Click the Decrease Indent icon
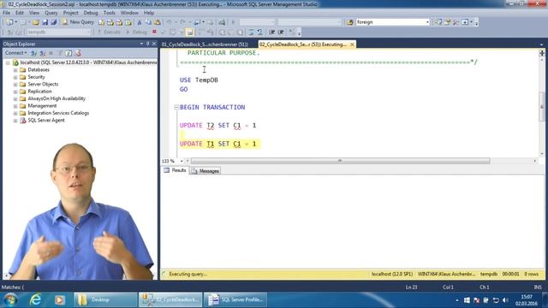Screen dimensions: 548x308 pyautogui.click(x=272, y=33)
